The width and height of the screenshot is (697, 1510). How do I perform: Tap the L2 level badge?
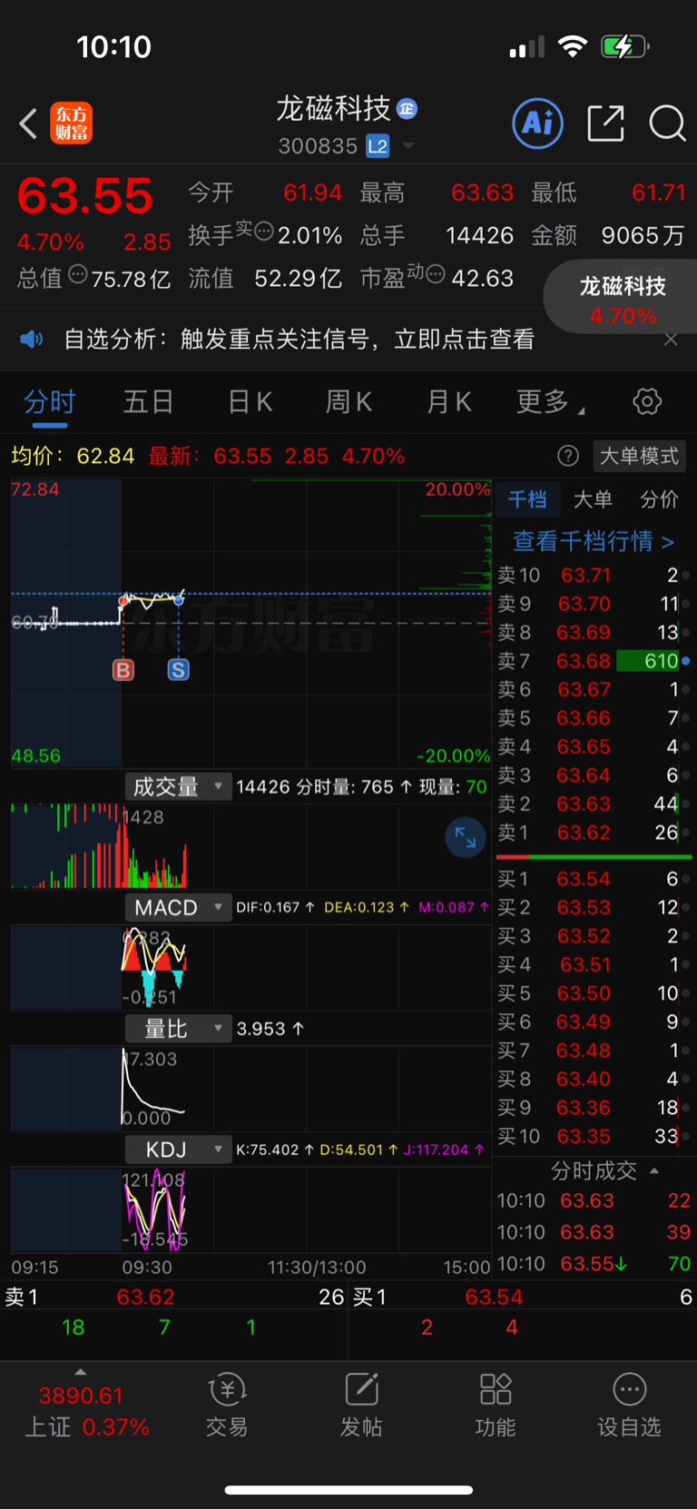(378, 145)
